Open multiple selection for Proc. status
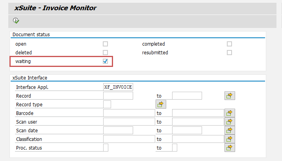Screen dimensions: 282x161 point(229,148)
